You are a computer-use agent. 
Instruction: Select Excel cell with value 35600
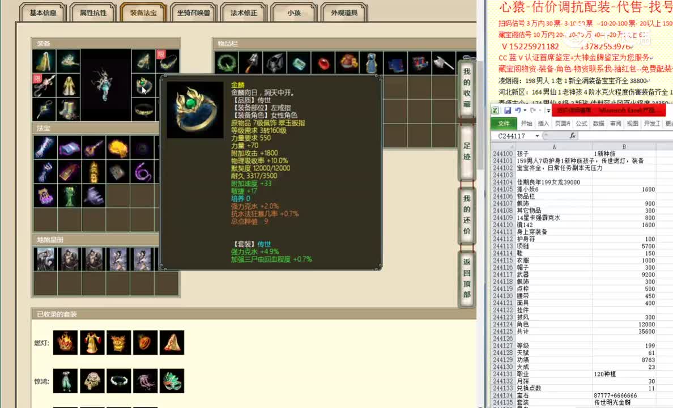(624, 331)
